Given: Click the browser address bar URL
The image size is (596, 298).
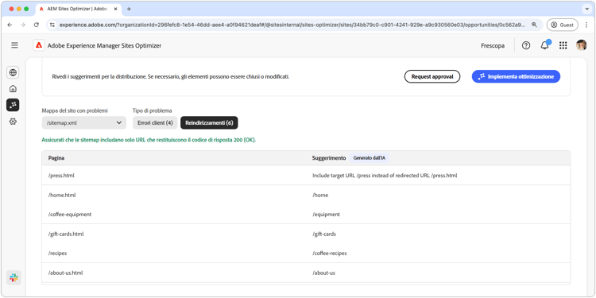Looking at the screenshot, I should pyautogui.click(x=292, y=25).
